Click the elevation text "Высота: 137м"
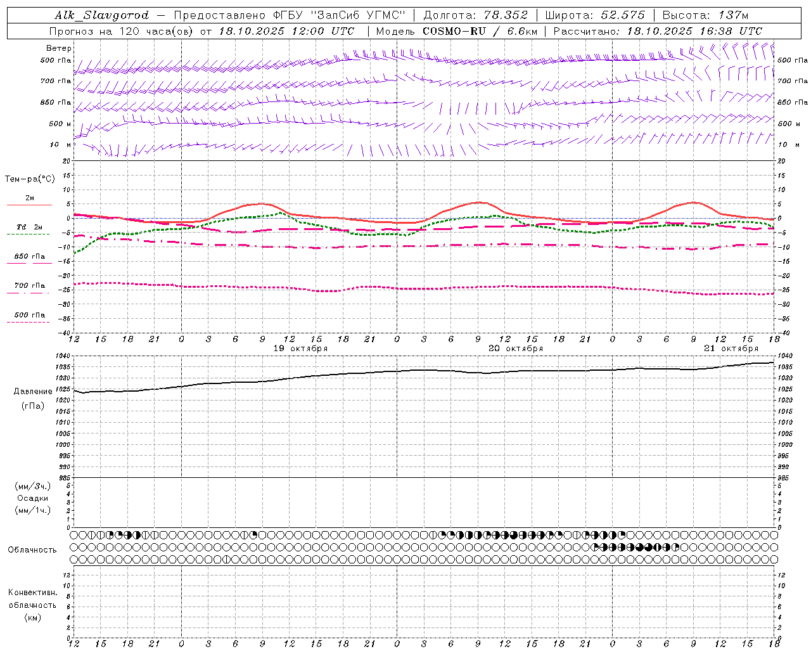The image size is (811, 649). [x=706, y=15]
